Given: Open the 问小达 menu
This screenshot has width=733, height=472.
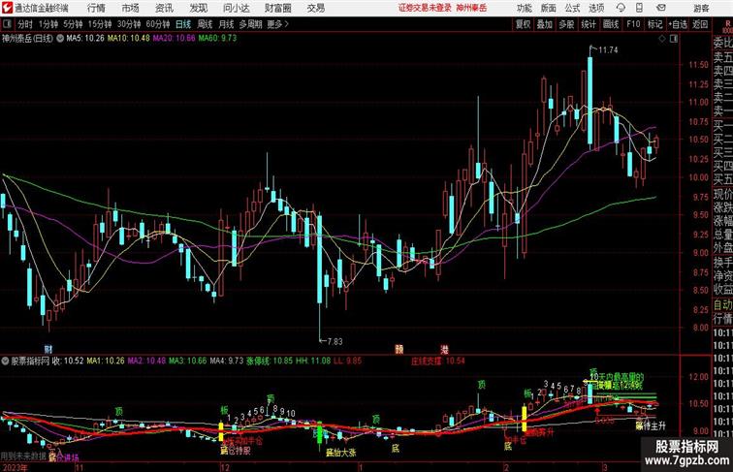Looking at the screenshot, I should [236, 8].
